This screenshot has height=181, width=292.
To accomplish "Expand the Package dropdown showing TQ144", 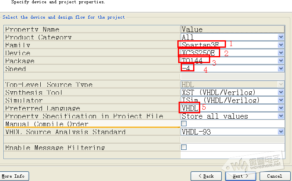I will (x=281, y=61).
